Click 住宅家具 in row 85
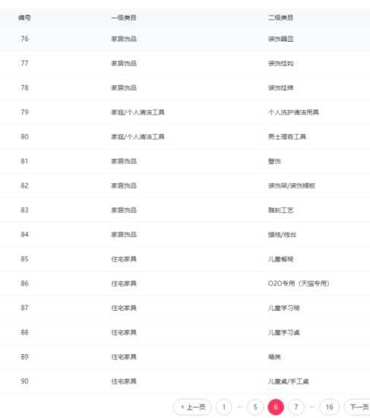 tap(124, 259)
